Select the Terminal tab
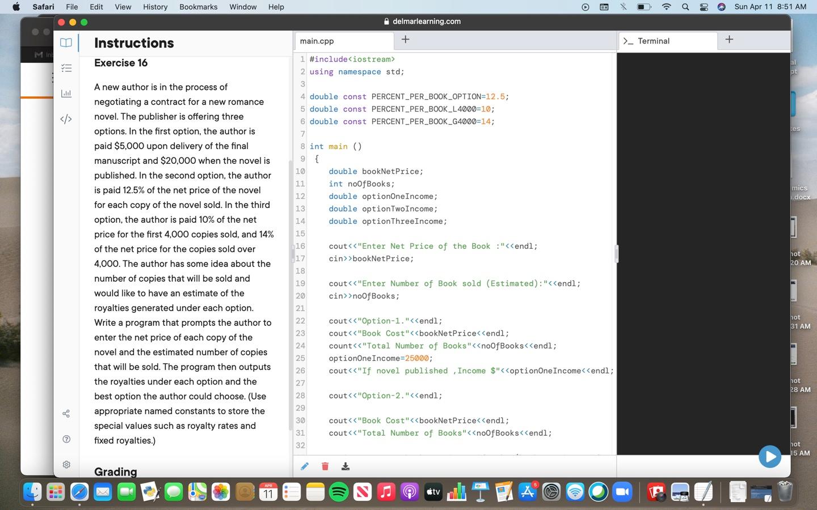 [668, 41]
